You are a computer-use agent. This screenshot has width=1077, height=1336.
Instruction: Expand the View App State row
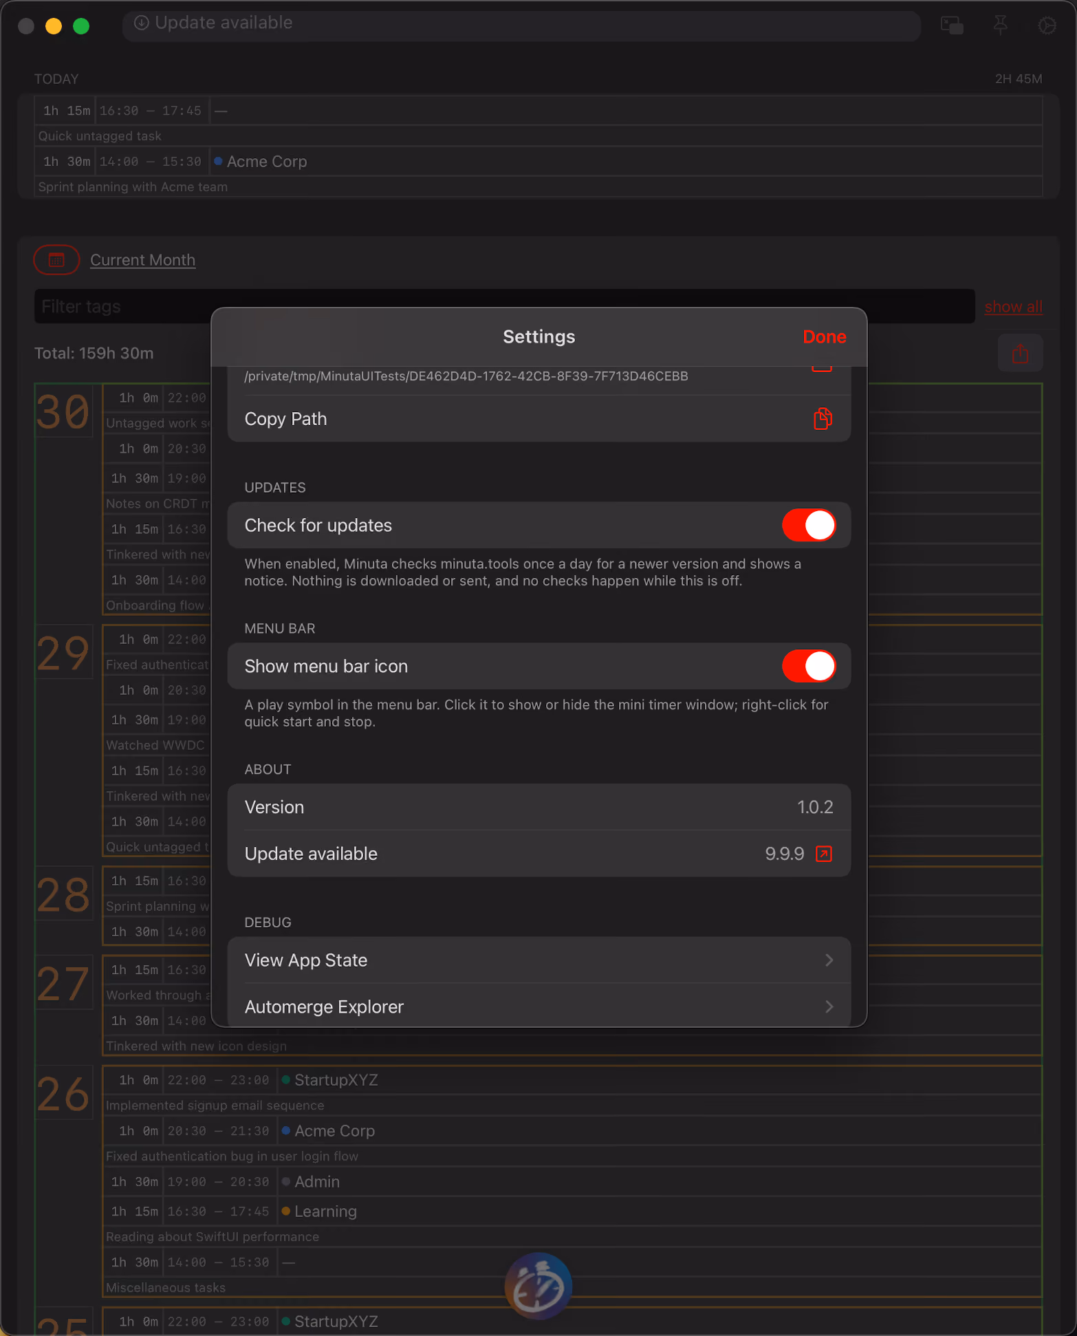pos(539,960)
